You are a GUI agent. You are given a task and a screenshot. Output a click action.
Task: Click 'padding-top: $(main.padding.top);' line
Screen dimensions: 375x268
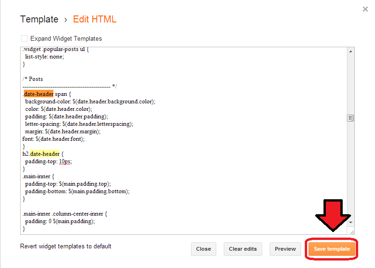(68, 184)
